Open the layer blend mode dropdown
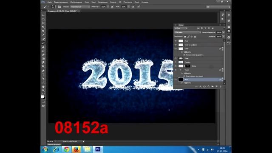The image size is (272, 153). (187, 32)
